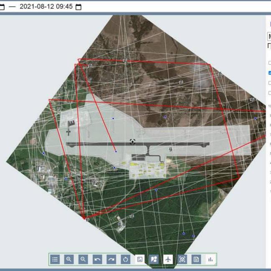
Task: Open calendar picker beside 2021-08-12 09:45
Action: [x=79, y=7]
